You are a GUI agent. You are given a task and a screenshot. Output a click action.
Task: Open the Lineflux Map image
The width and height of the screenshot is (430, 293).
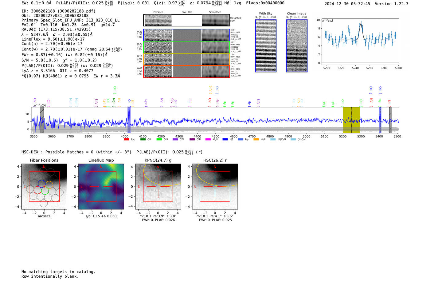tap(101, 187)
